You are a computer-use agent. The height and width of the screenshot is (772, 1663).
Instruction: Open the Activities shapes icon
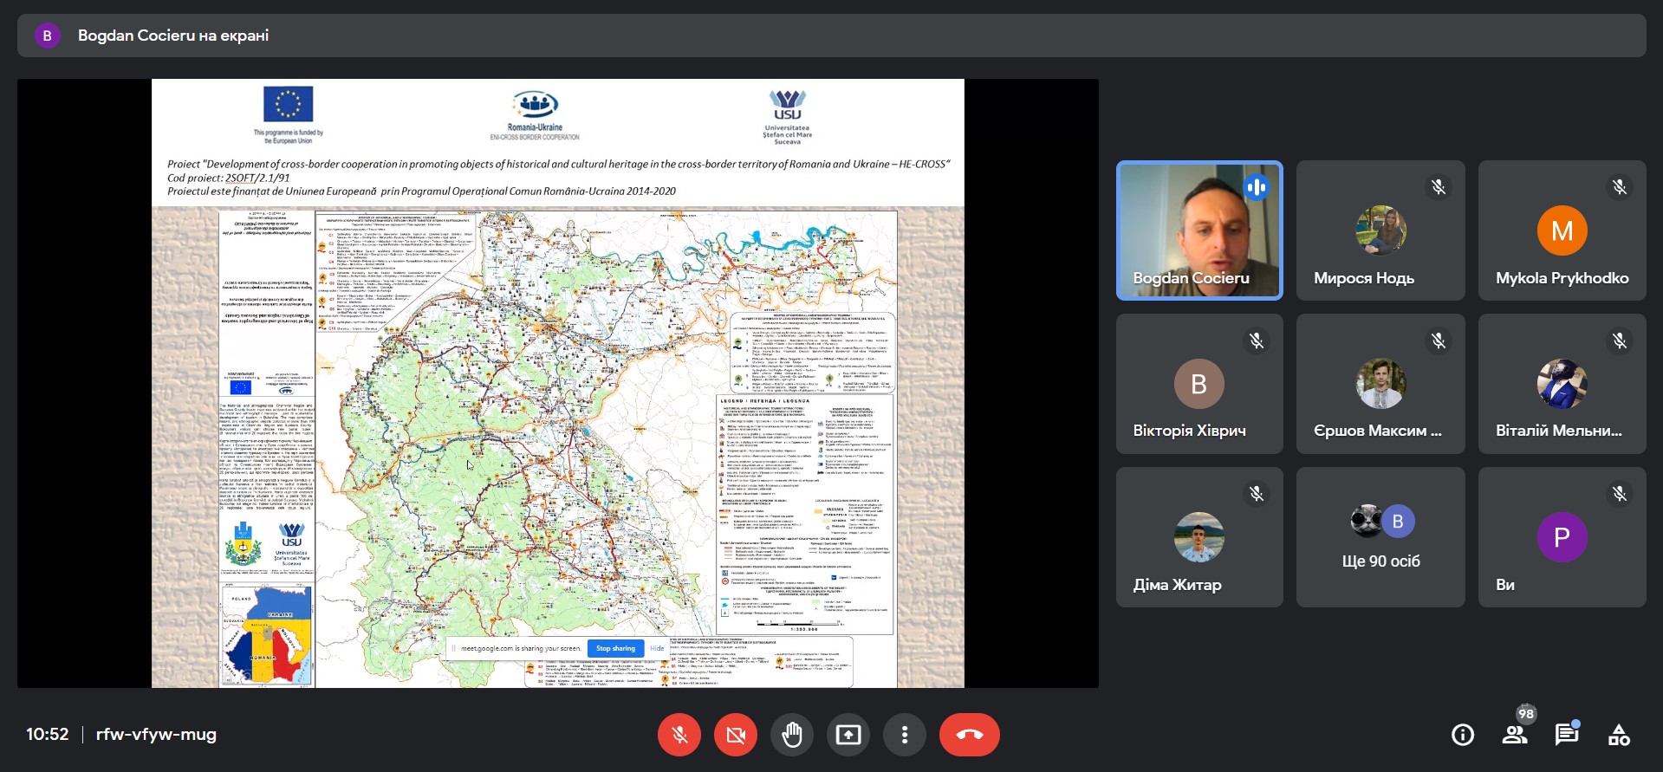click(x=1619, y=735)
